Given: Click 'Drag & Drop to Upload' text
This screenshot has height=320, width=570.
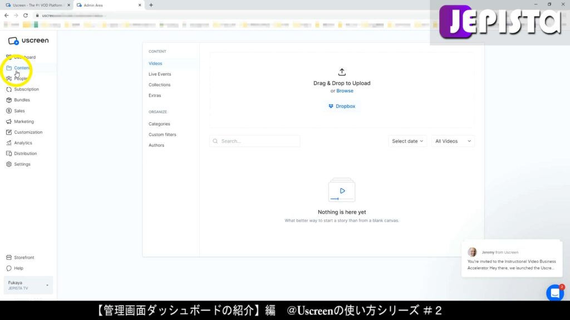Looking at the screenshot, I should point(342,83).
